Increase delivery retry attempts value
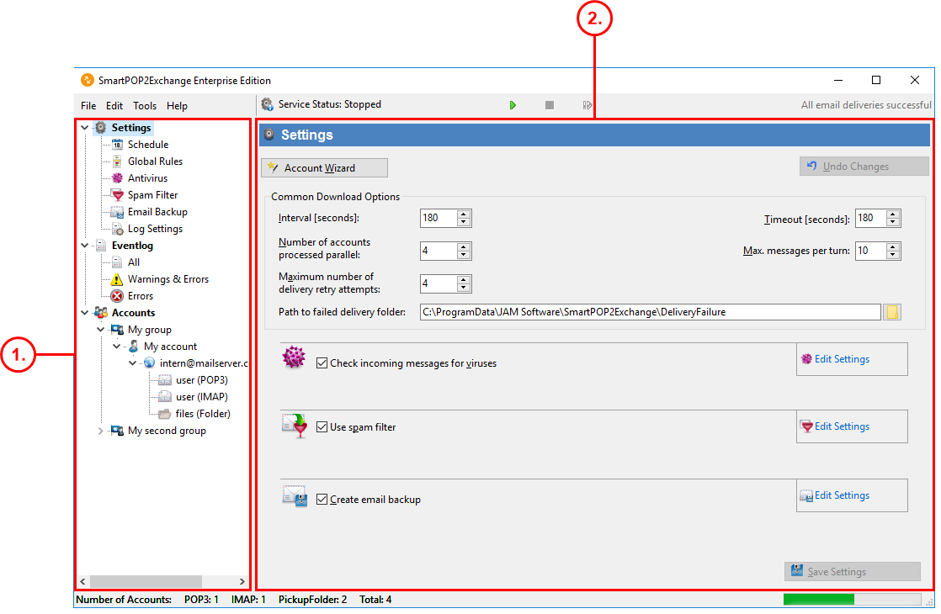941x614 pixels. point(463,279)
